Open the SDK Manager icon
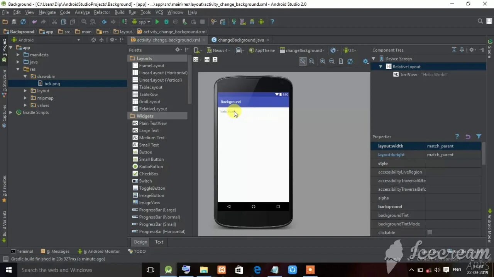The height and width of the screenshot is (277, 494). [252, 22]
